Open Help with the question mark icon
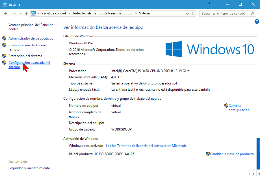The height and width of the screenshot is (176, 260). (257, 21)
